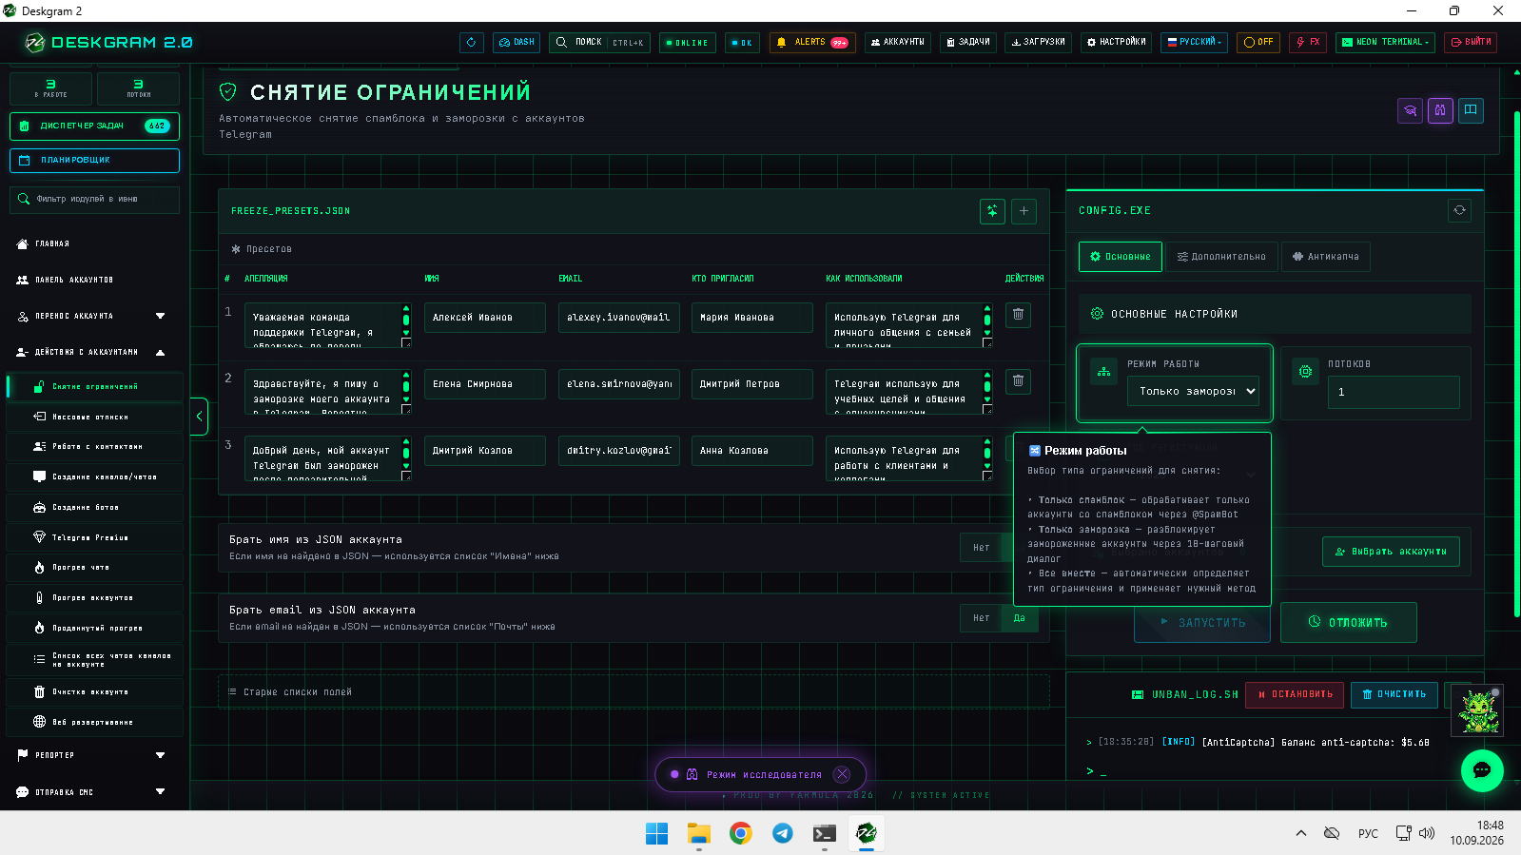The width and height of the screenshot is (1521, 855).
Task: Toggle the binoculars explorer mode icon
Action: (1440, 110)
